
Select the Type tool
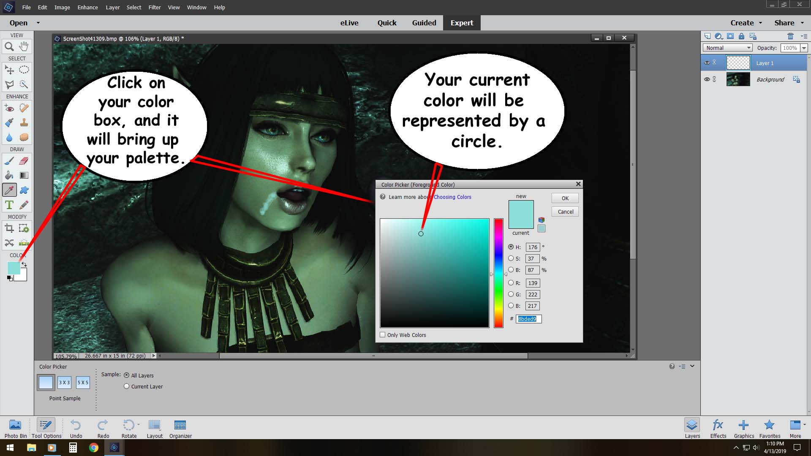click(9, 205)
